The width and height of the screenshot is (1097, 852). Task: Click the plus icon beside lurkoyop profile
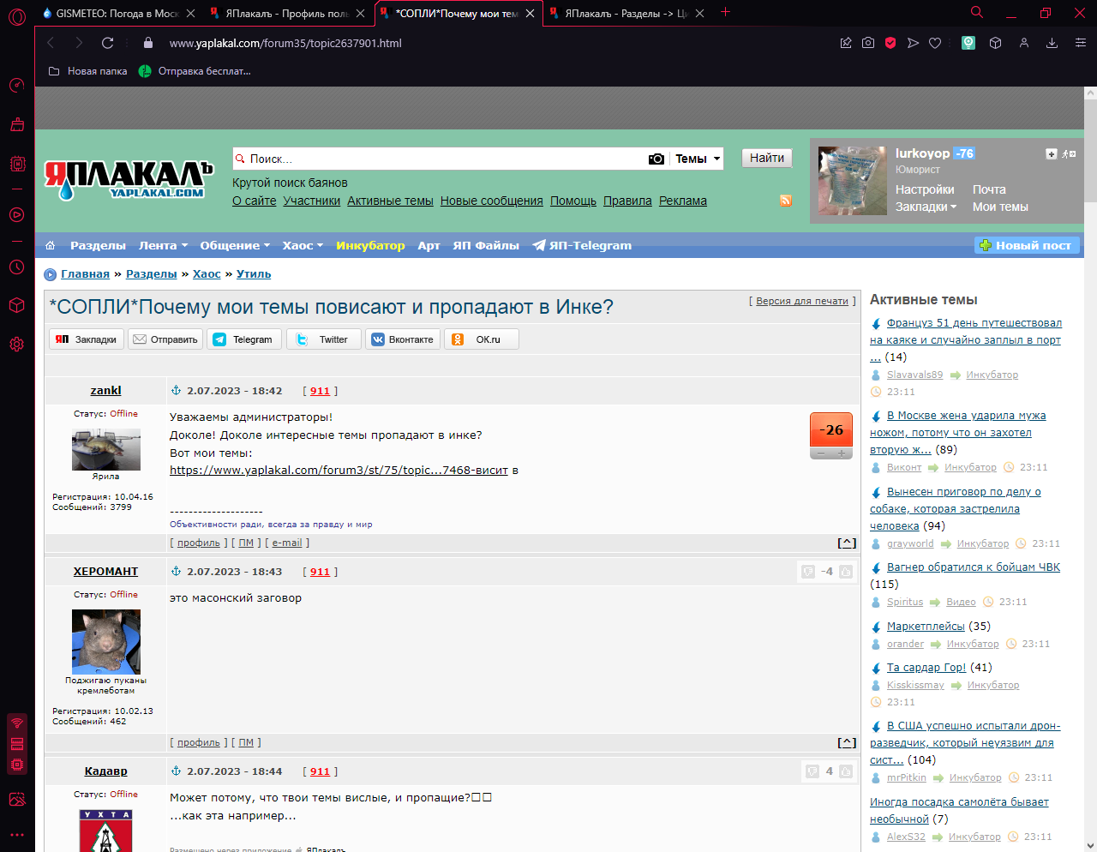pyautogui.click(x=1052, y=154)
